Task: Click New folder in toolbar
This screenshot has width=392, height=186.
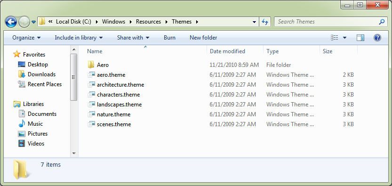Action: tap(203, 38)
